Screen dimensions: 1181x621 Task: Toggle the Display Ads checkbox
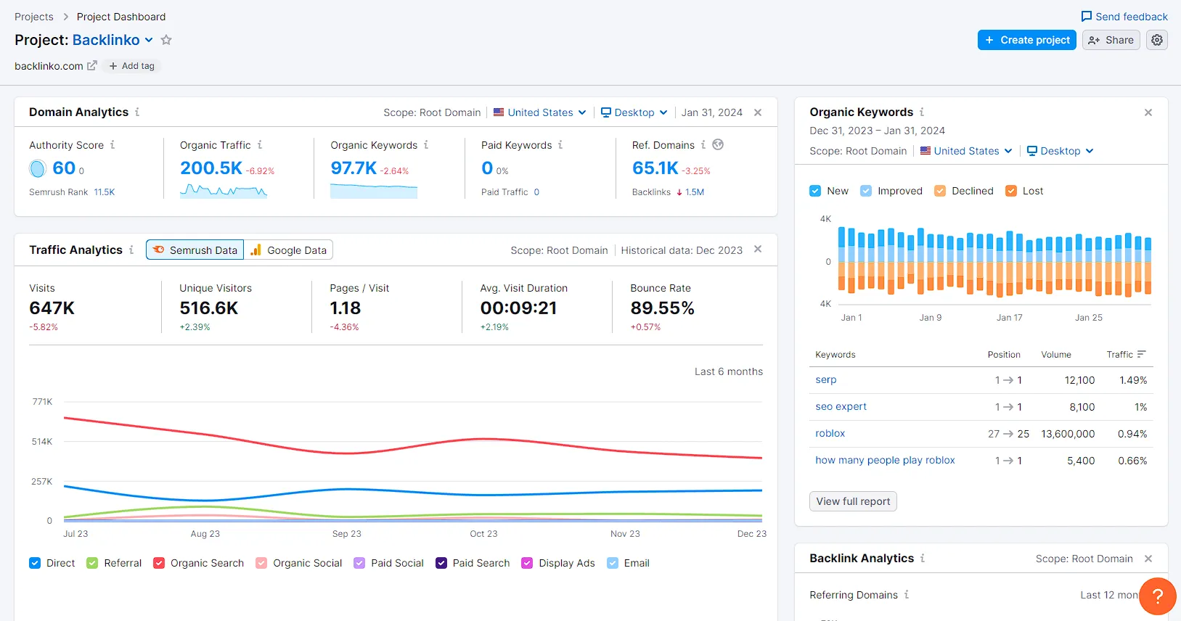(x=527, y=563)
